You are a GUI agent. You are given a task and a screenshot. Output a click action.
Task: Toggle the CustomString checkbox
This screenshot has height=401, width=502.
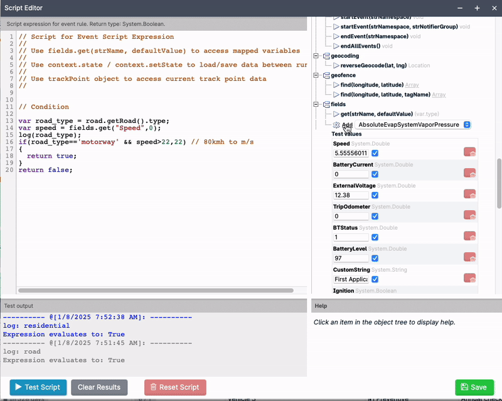[375, 280]
